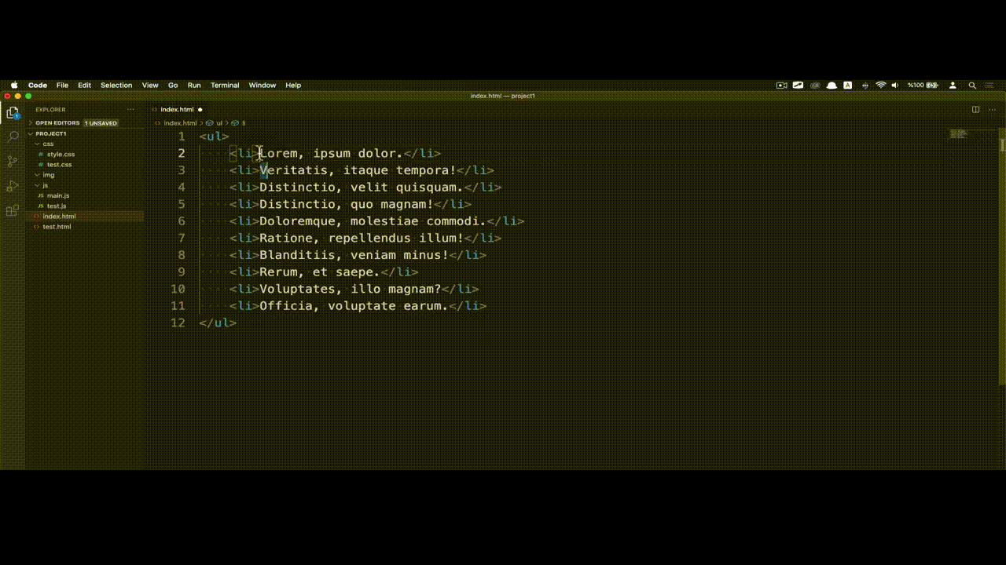Collapse the js folder
1006x565 pixels.
45,185
